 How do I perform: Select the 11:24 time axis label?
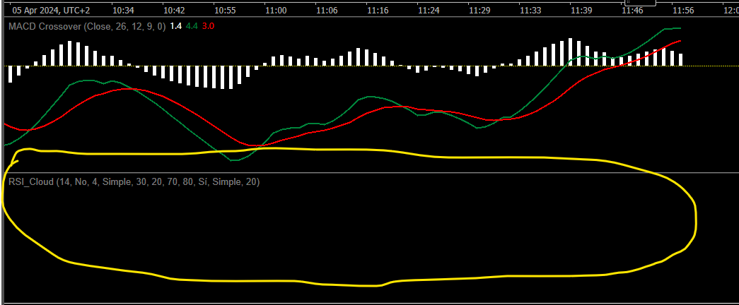[429, 10]
